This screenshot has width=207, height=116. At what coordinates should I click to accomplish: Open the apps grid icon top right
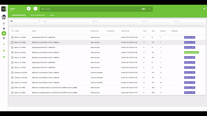click(x=204, y=9)
